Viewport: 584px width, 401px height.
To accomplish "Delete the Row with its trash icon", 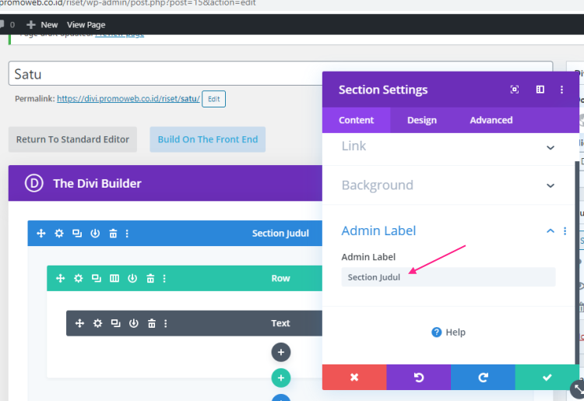I will click(x=150, y=279).
